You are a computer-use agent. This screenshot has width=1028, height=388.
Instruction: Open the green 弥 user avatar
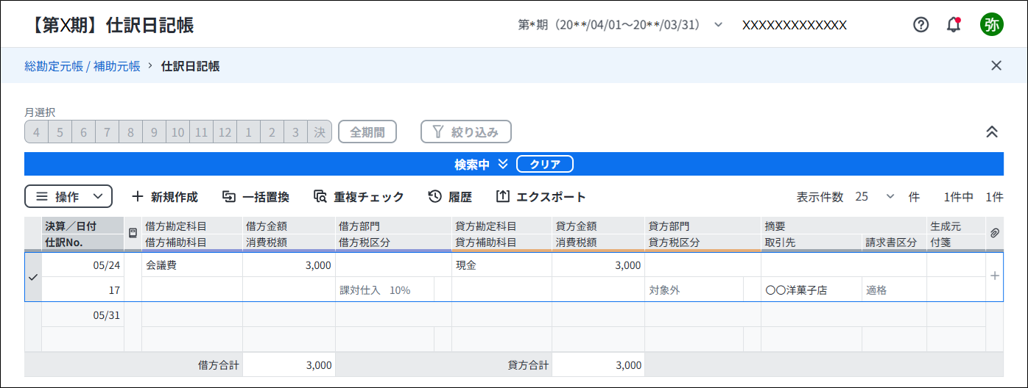pyautogui.click(x=991, y=25)
